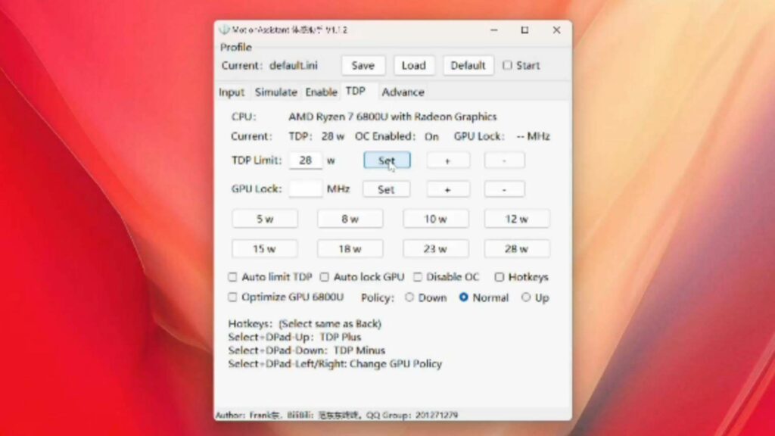This screenshot has width=775, height=436.
Task: Increase TDP Limit with the plus button
Action: coord(448,160)
